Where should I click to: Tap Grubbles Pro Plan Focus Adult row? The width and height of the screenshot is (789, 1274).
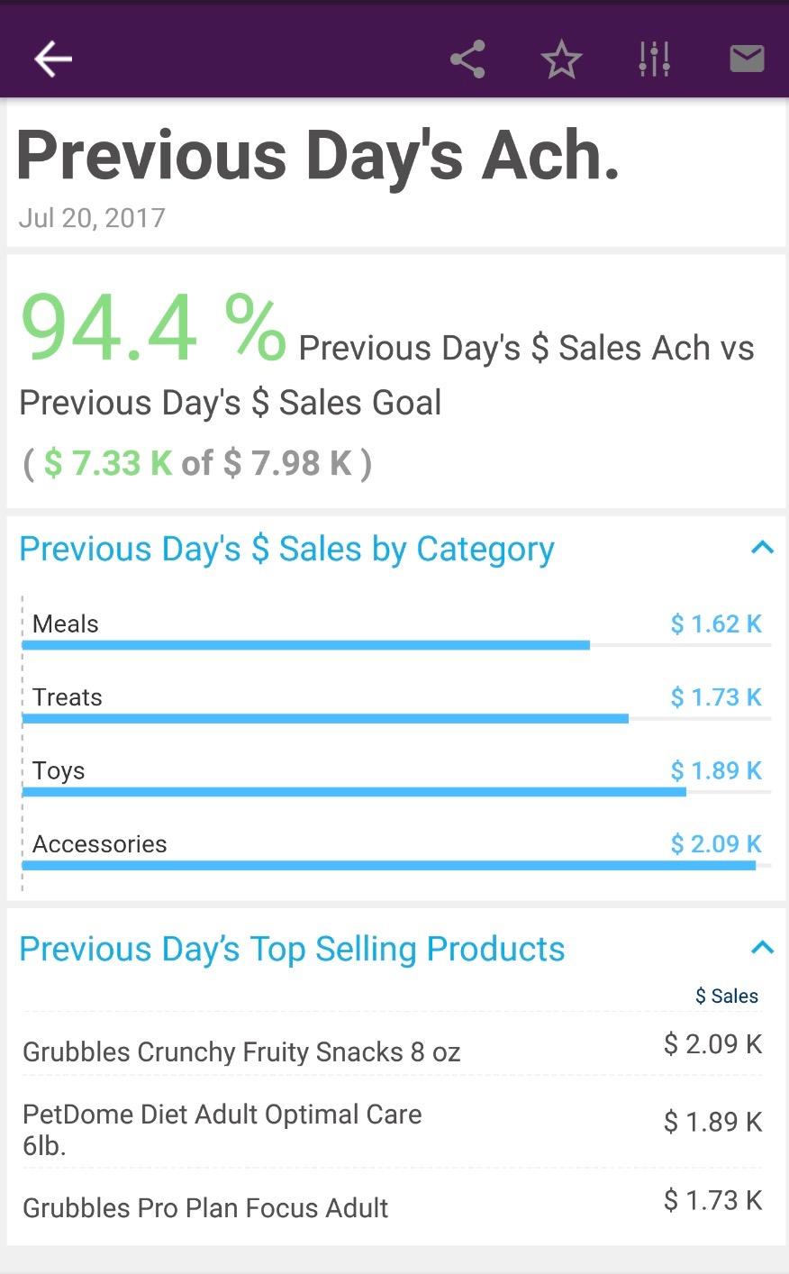(x=205, y=1208)
